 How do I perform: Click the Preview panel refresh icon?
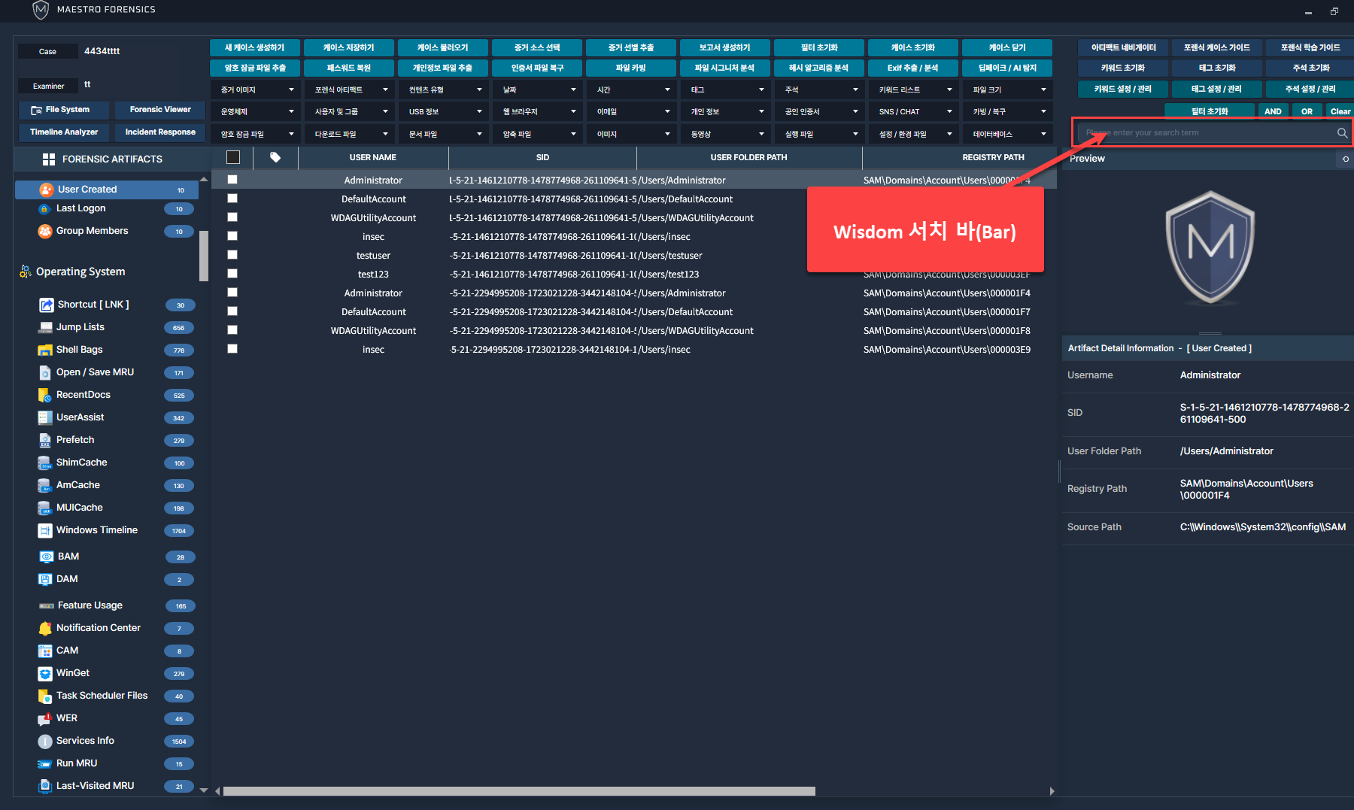tap(1345, 159)
